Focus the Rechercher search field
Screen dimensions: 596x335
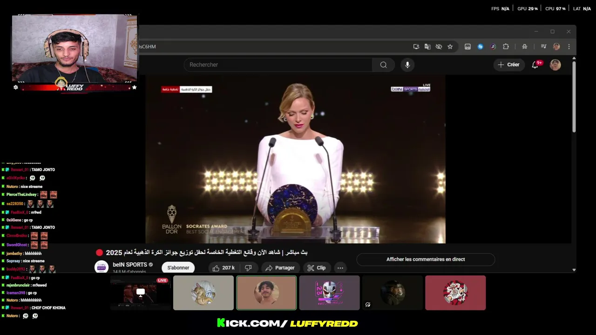point(278,65)
